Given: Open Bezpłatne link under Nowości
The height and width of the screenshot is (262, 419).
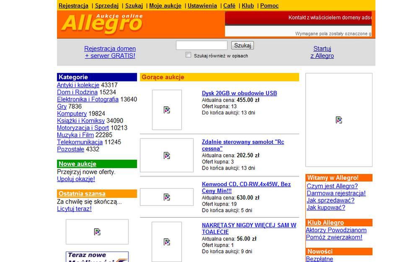Looking at the screenshot, I should pyautogui.click(x=320, y=259).
